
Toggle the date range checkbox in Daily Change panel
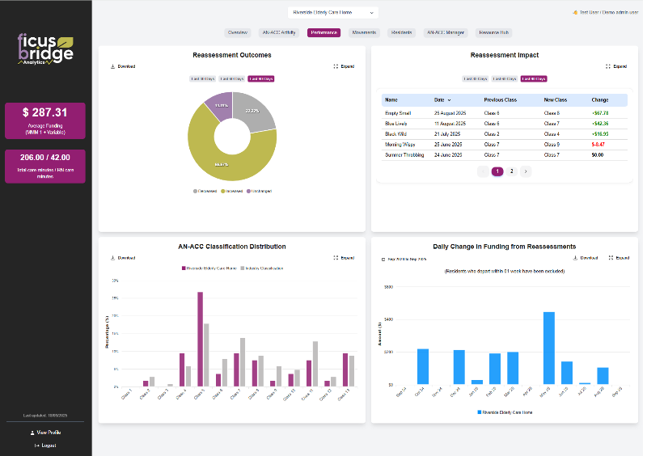(383, 260)
